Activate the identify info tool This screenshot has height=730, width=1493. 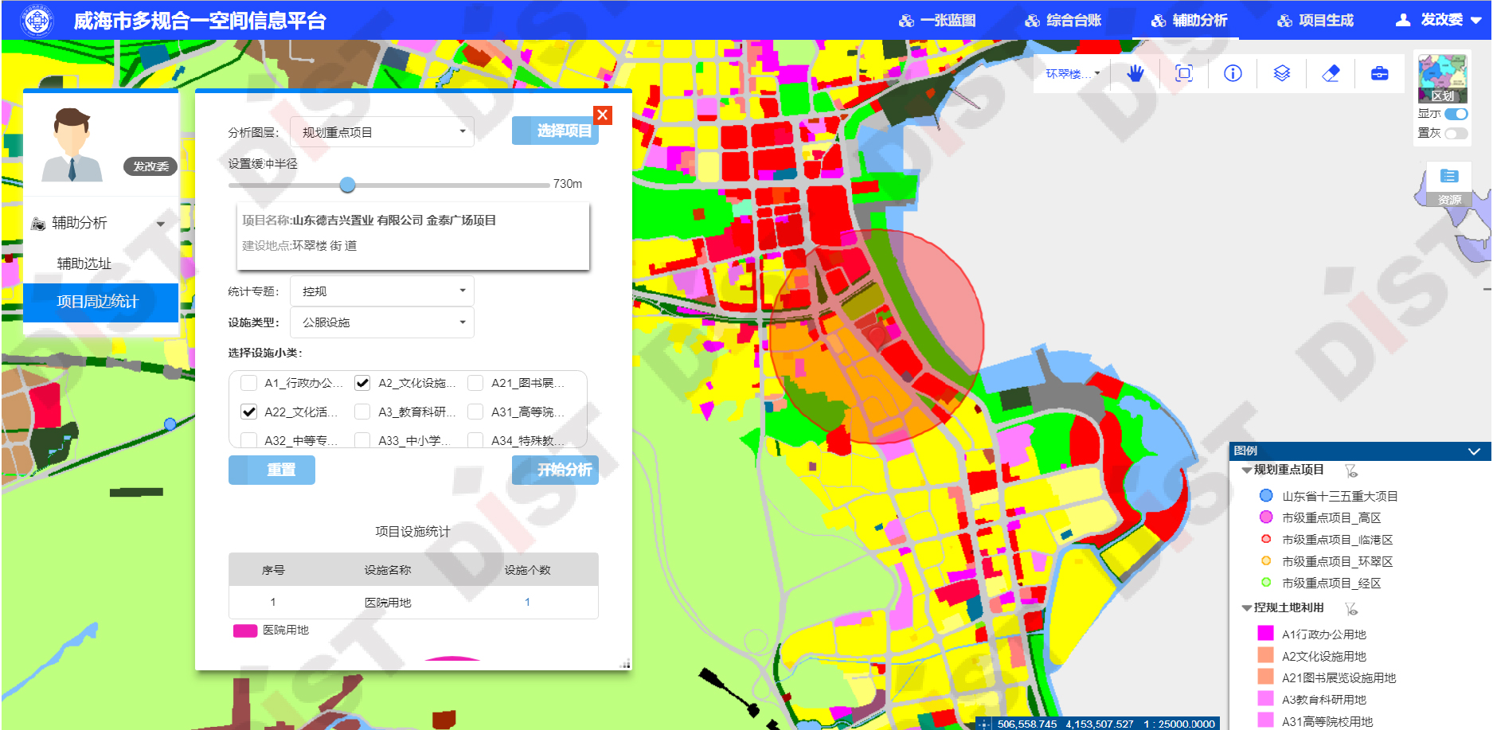(1233, 74)
